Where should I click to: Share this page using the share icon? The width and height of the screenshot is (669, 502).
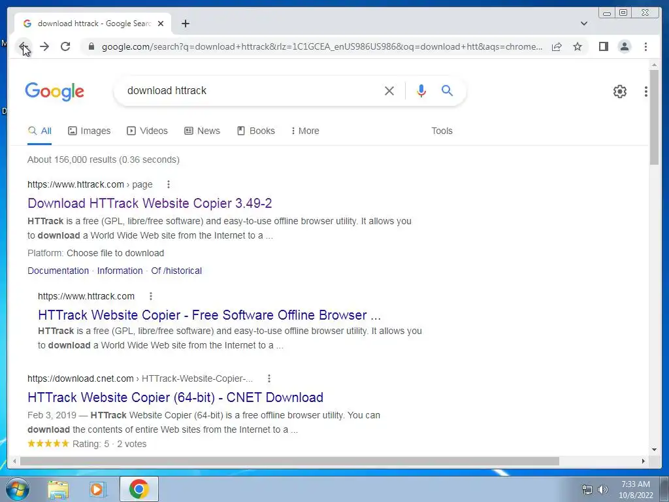557,46
